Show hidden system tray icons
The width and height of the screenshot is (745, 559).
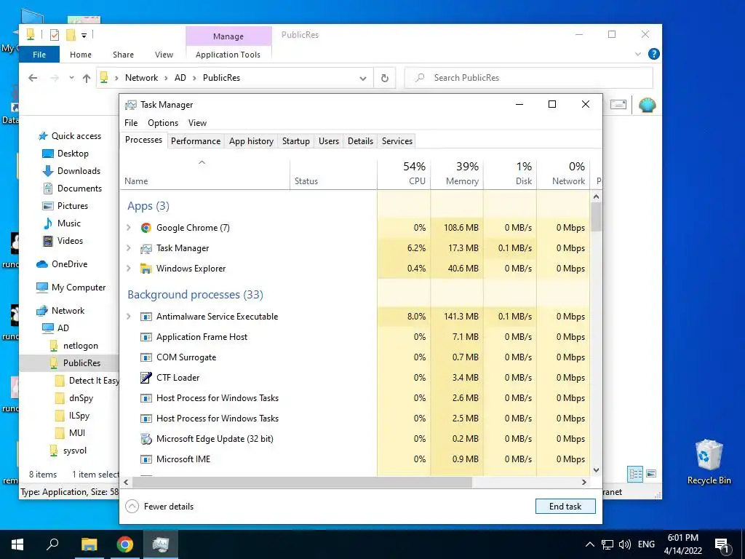click(589, 544)
